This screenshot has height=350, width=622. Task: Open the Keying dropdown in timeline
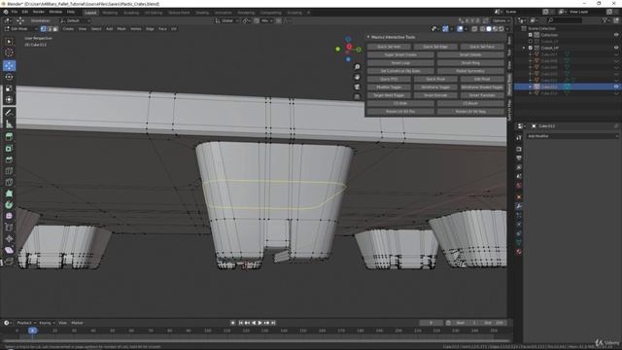47,323
